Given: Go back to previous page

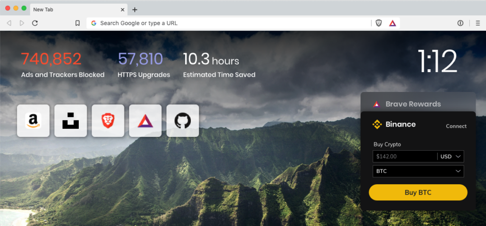Looking at the screenshot, I should 9,23.
